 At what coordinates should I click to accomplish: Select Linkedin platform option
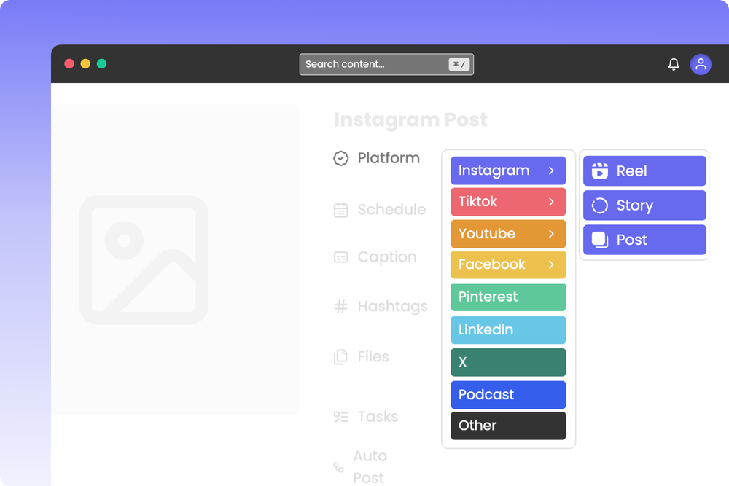tap(508, 330)
